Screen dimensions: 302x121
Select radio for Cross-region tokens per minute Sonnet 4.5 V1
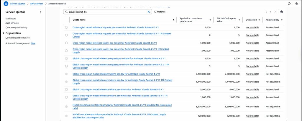[66, 43]
